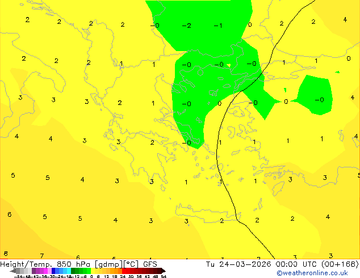The height and width of the screenshot is (278, 360).
Task: Click the '7' temperature value on the map
Action: click(x=42, y=255)
